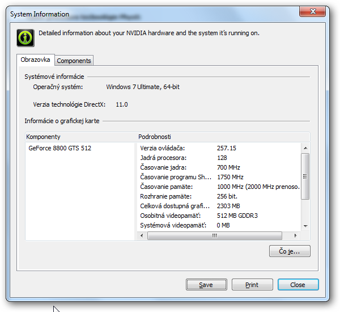Click the 'Systémové informácie' section heading
This screenshot has height=312, width=340.
(54, 77)
